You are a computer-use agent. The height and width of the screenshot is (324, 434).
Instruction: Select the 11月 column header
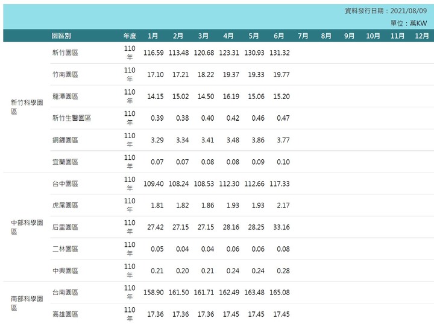[x=397, y=36]
